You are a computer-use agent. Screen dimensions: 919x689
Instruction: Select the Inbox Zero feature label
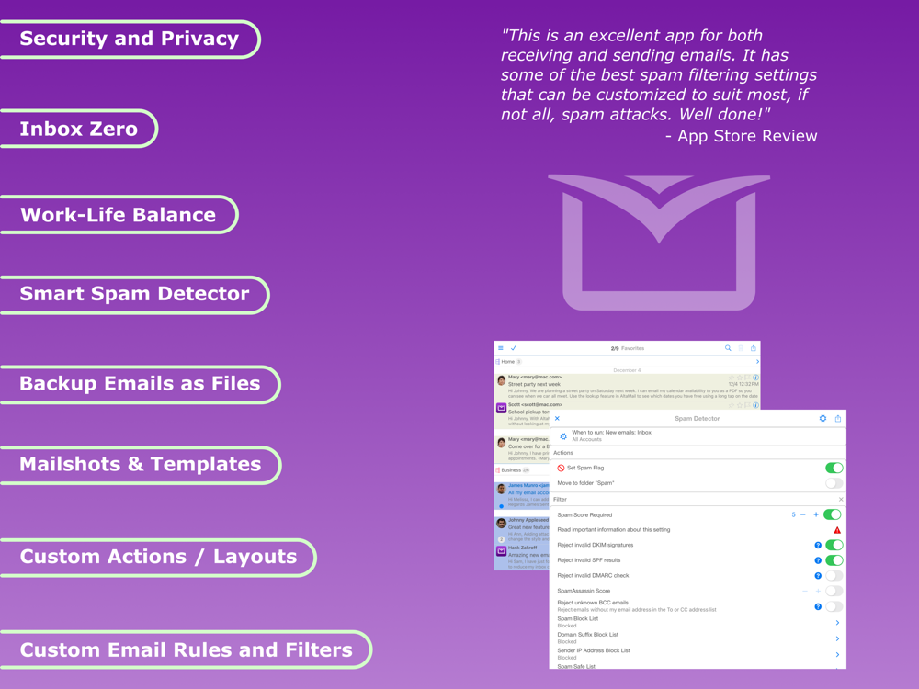point(78,129)
